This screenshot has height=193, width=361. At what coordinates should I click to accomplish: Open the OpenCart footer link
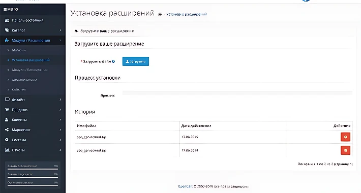(185, 186)
